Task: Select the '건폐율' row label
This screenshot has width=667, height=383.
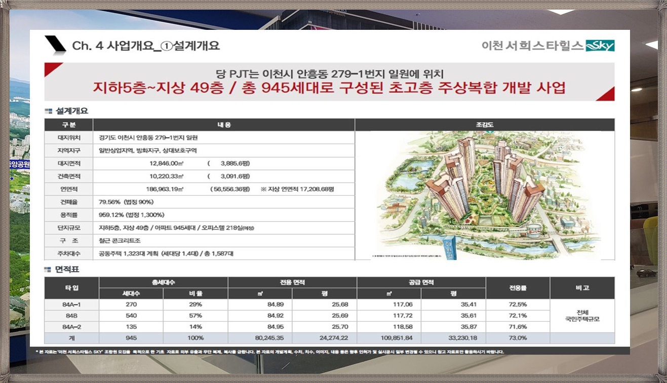Action: click(69, 202)
